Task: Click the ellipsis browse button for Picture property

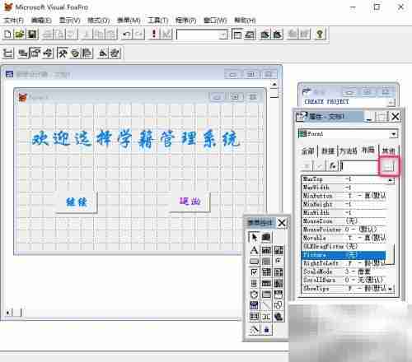Action: point(389,166)
